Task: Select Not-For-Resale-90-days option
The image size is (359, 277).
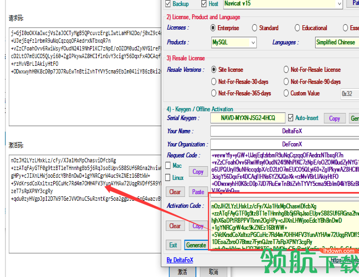Action: (x=286, y=82)
